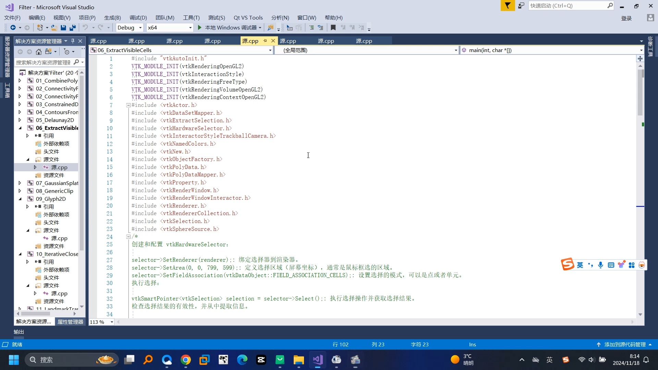Switch to the 属性管理器 tab

tap(70, 322)
